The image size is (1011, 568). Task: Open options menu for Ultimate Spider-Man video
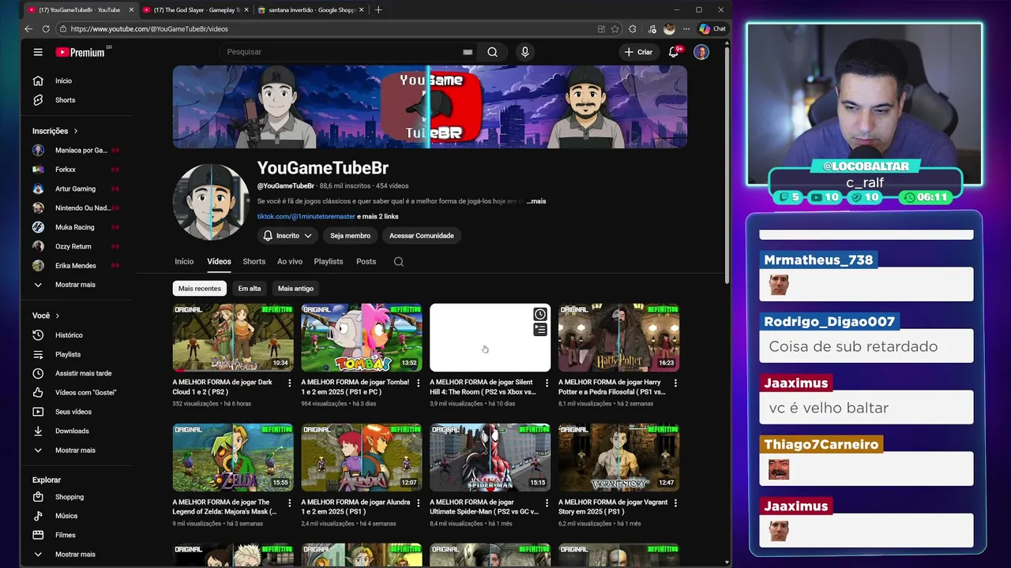point(546,503)
